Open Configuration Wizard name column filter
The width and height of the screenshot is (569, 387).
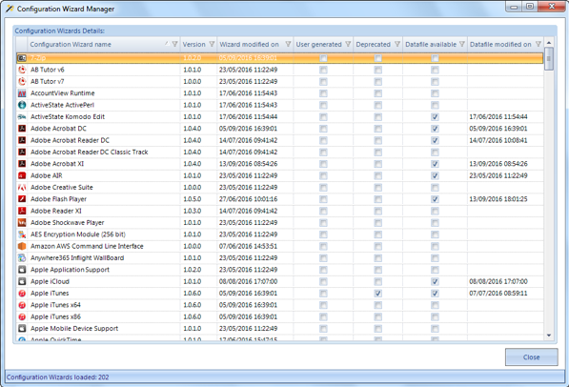[175, 44]
